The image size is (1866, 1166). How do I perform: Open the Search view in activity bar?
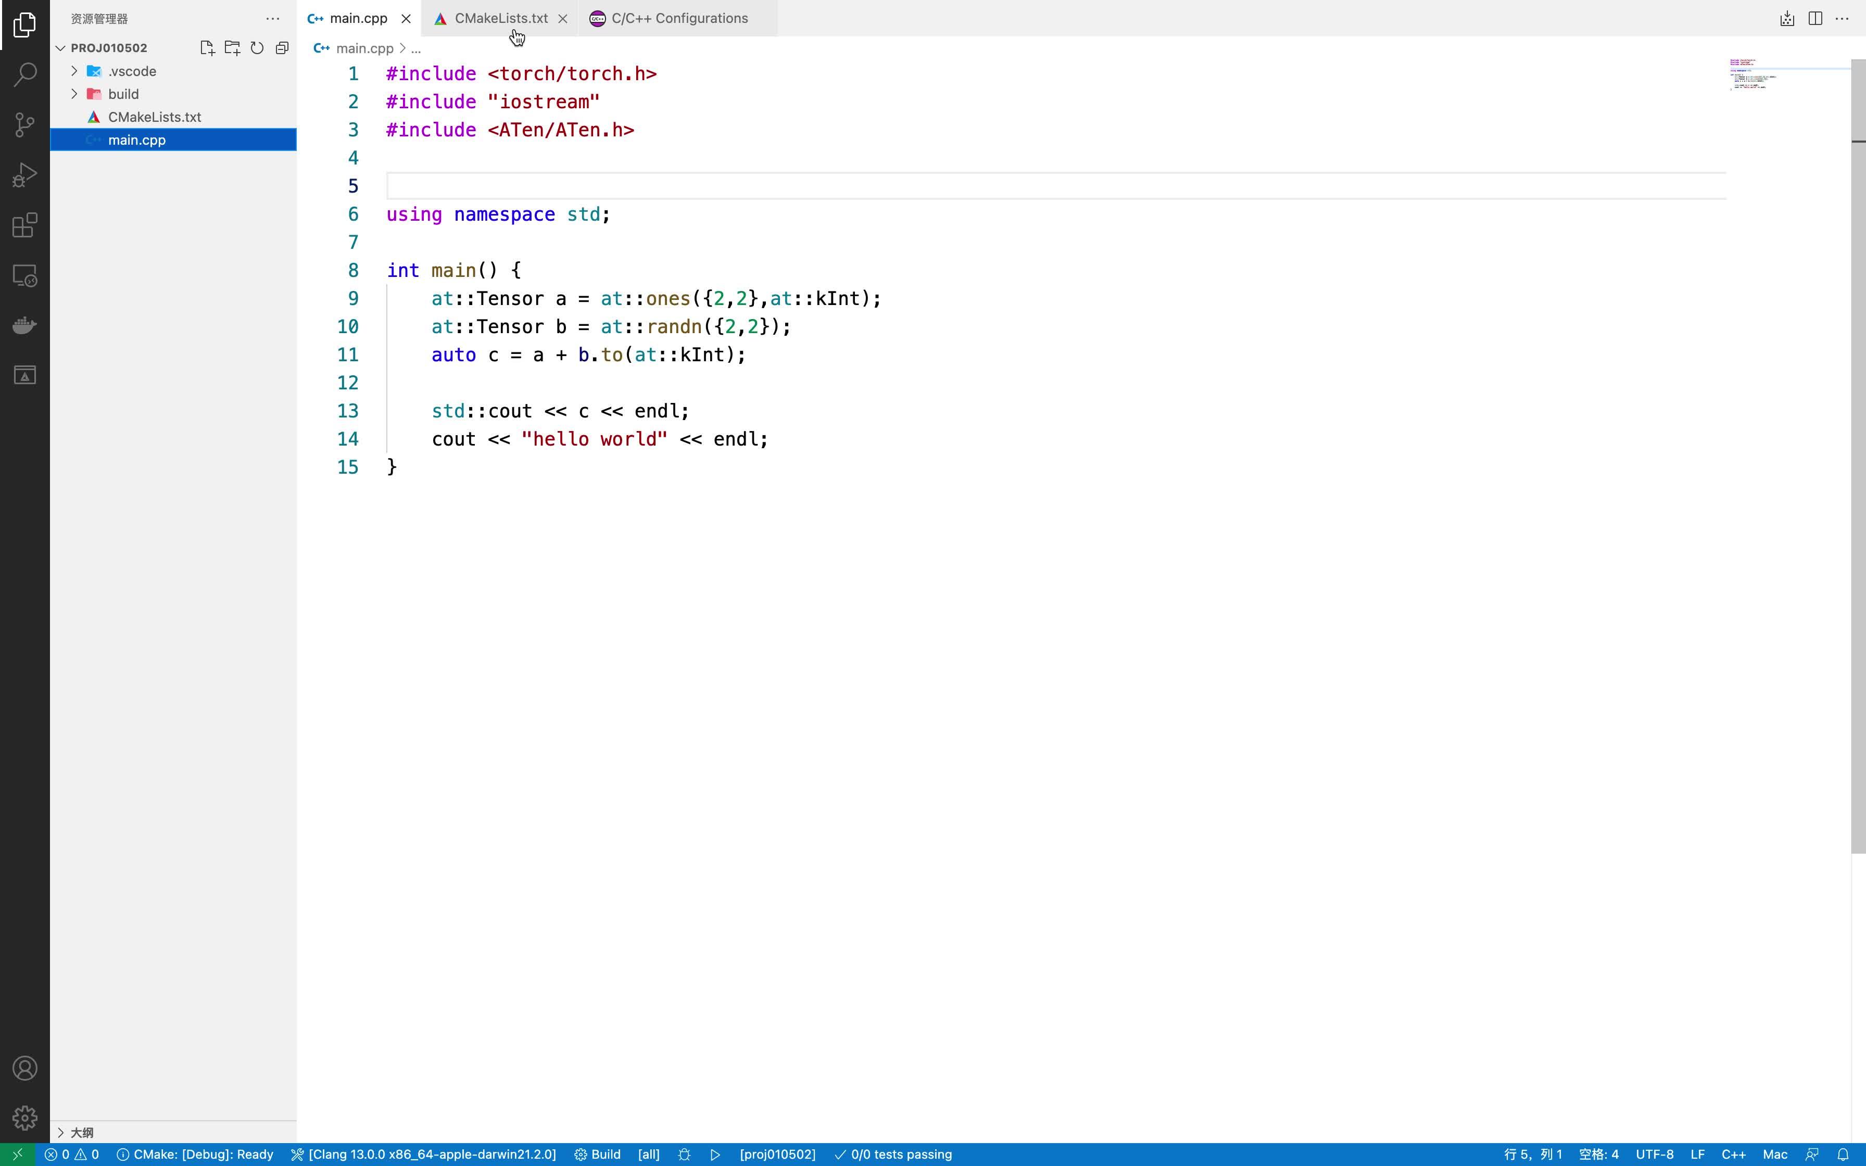coord(26,74)
